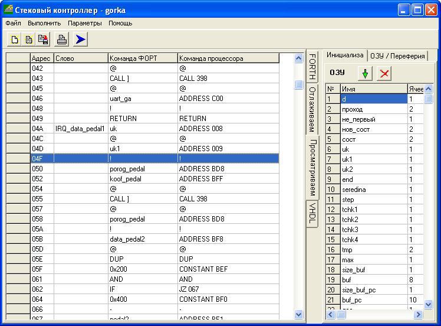Select the row with address 04A
Viewport: 441px width, 326px height.
pos(41,129)
